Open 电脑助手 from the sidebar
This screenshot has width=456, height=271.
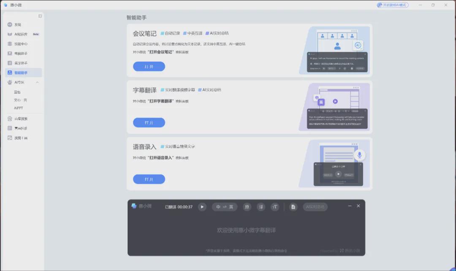21,54
